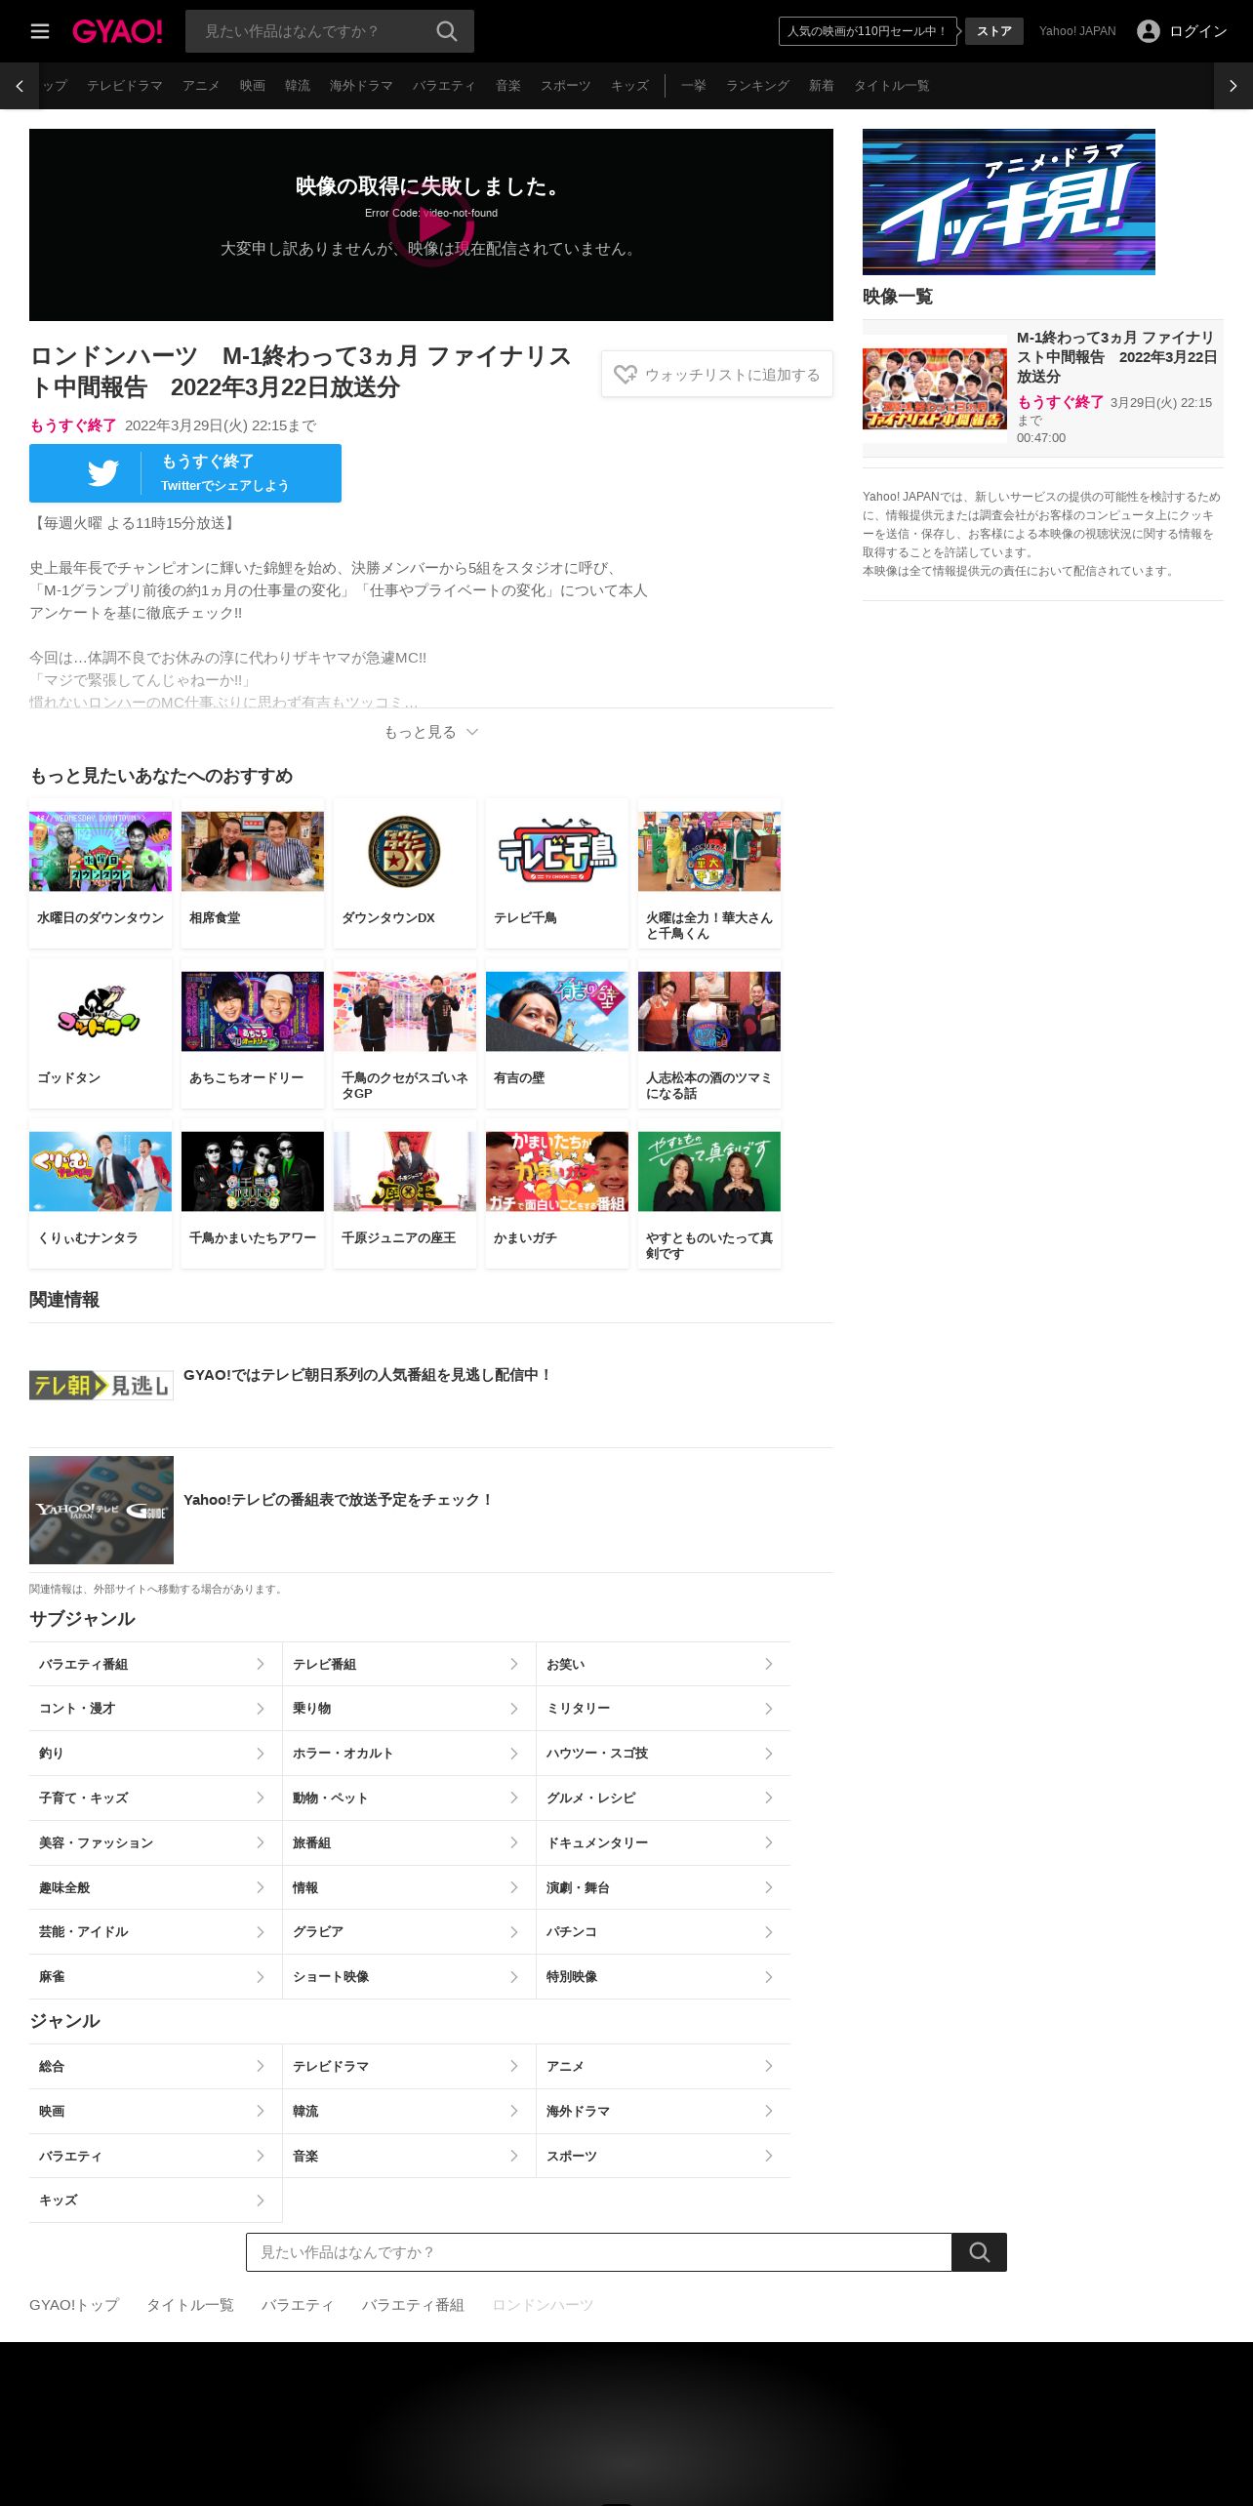
Task: Open かまいガチ thumbnail
Action: pyautogui.click(x=557, y=1171)
